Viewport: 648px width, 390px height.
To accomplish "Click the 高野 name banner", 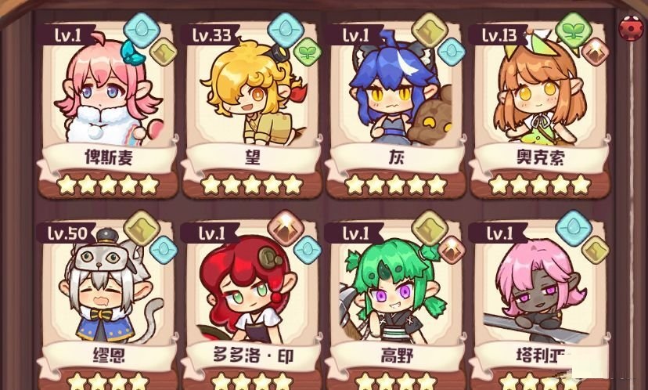I will click(x=397, y=356).
